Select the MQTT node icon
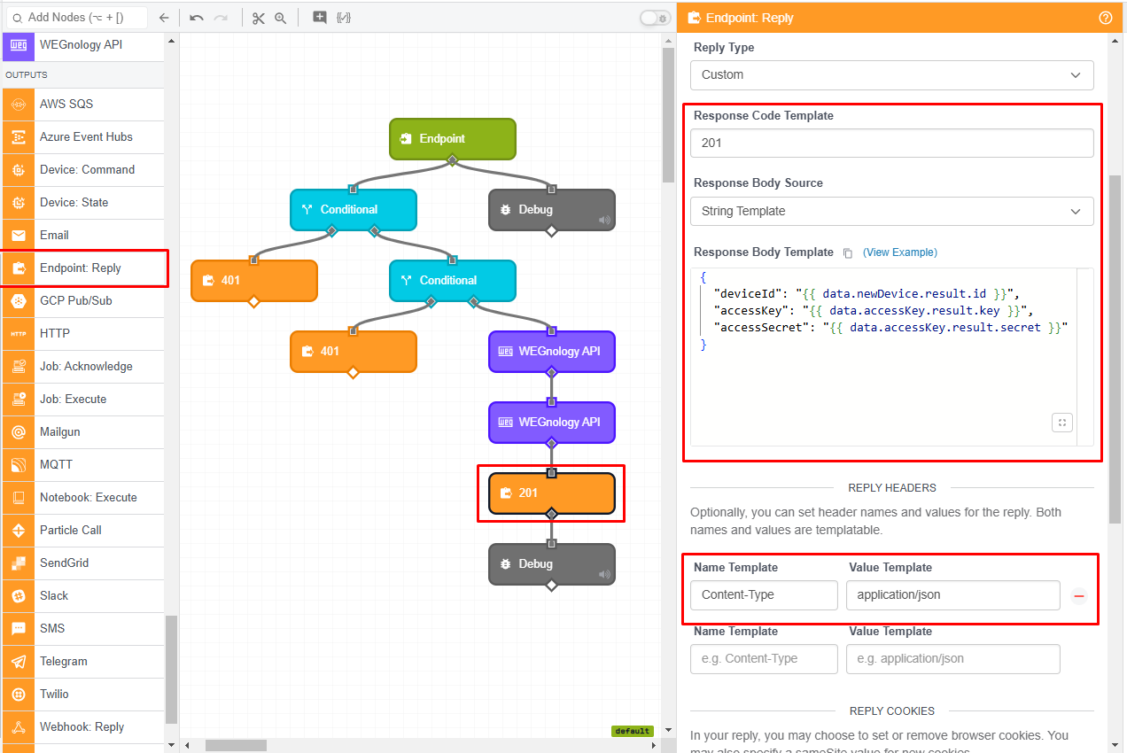Screen dimensions: 1127x753 [19, 465]
